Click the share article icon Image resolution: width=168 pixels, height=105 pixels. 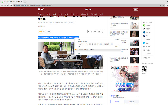[x=99, y=31]
